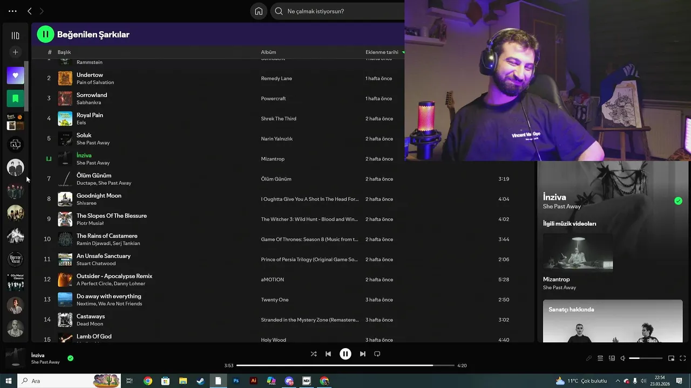
Task: Toggle repeat mode
Action: click(x=377, y=354)
